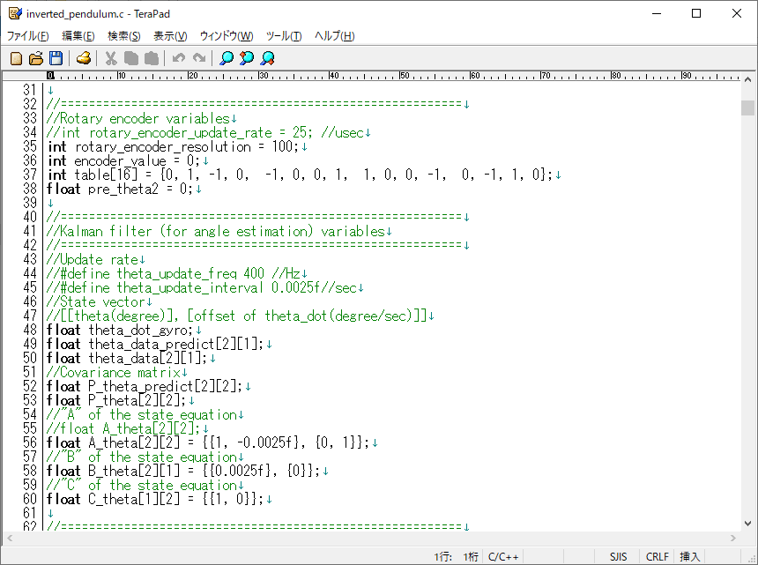This screenshot has height=565, width=758.
Task: Open a file using the folder icon
Action: (x=36, y=58)
